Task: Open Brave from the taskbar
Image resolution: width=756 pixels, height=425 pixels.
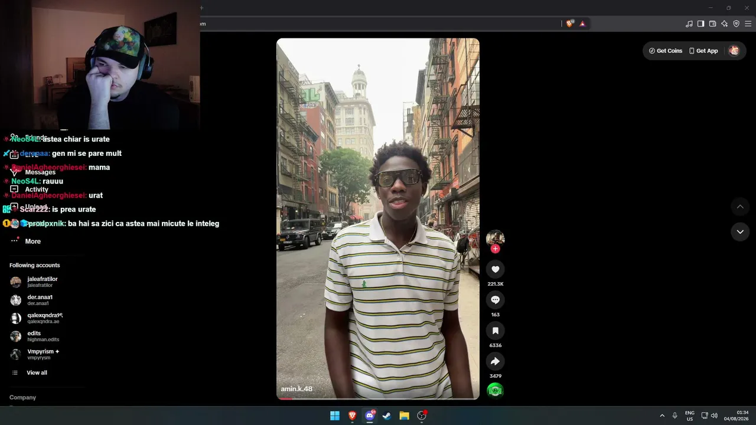Action: (x=352, y=416)
